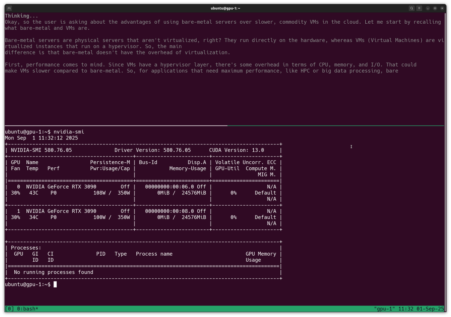Click the nvidia-smi command text
Image resolution: width=451 pixels, height=317 pixels.
click(x=69, y=132)
